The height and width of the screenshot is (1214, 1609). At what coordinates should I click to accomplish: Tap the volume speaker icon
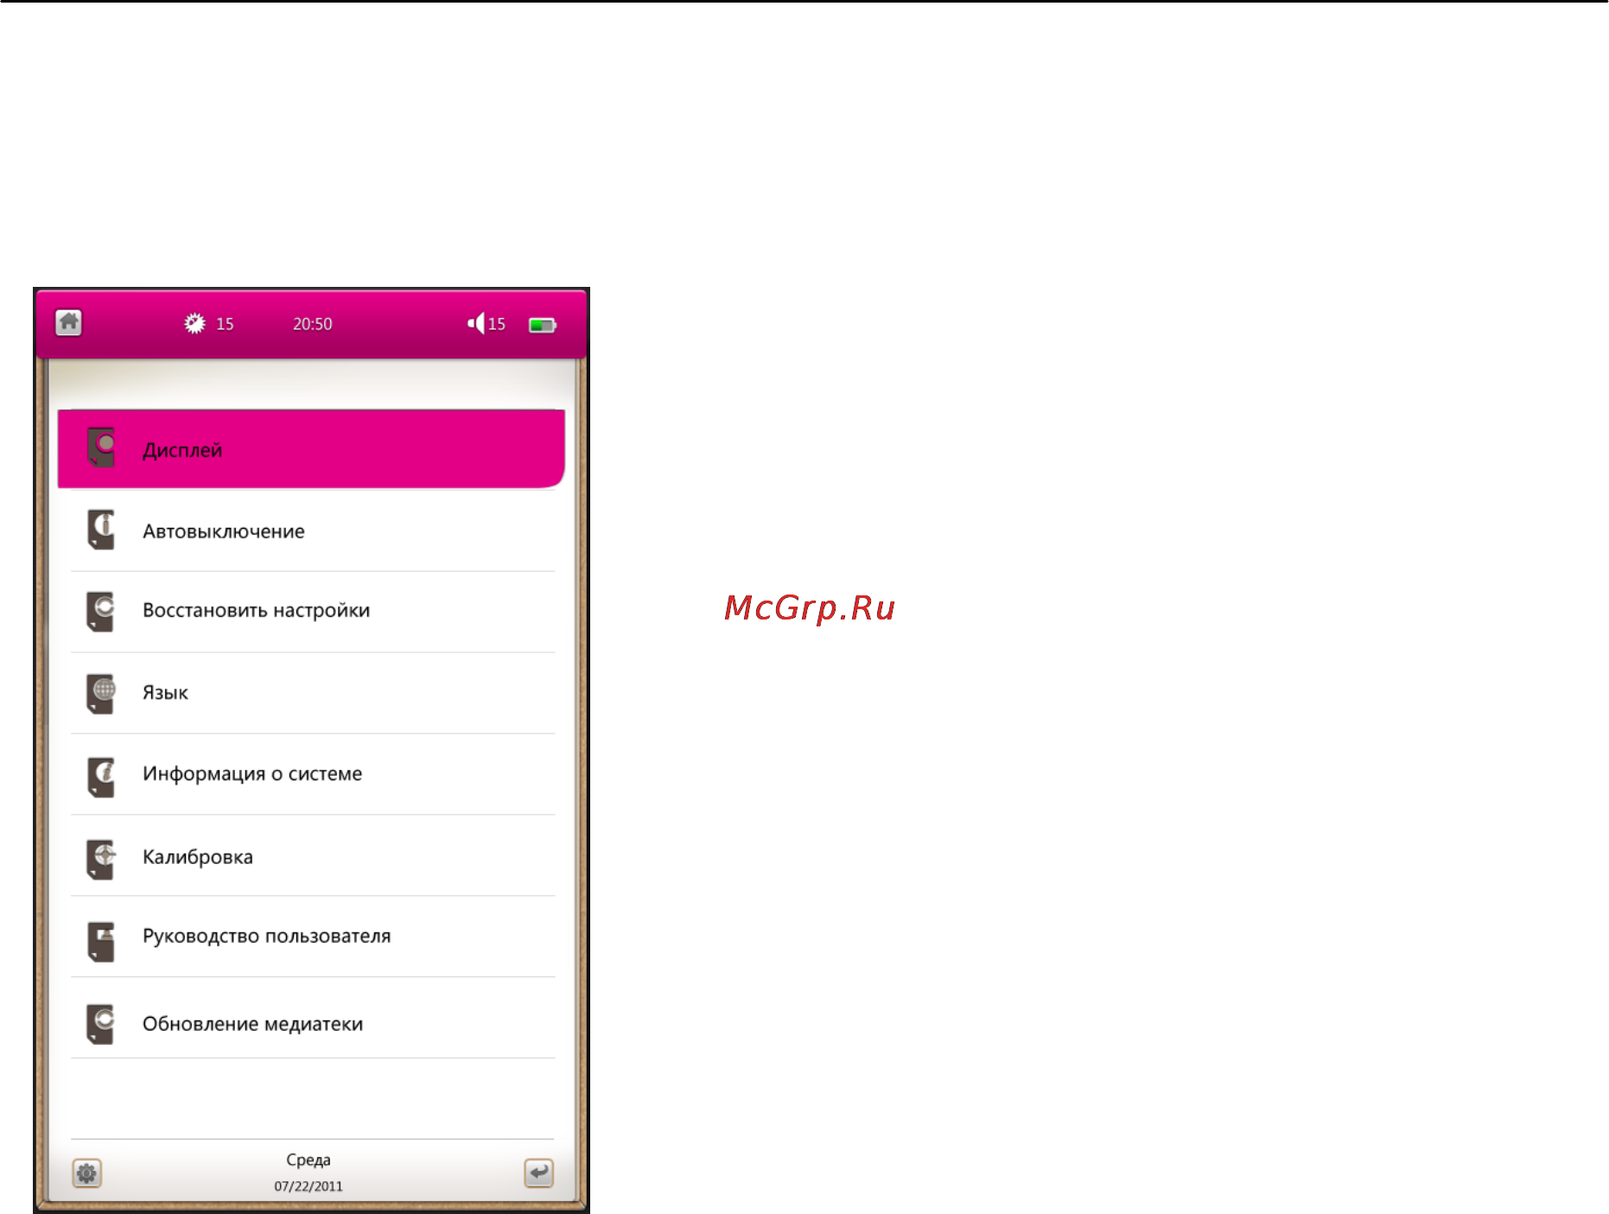tap(476, 323)
